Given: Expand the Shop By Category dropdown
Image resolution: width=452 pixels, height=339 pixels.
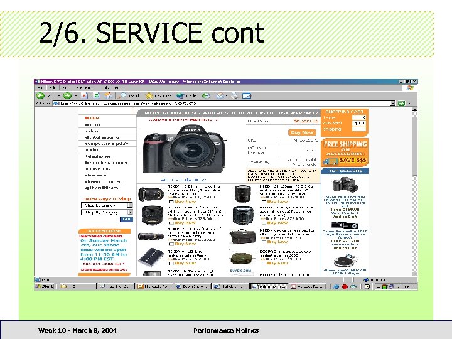Looking at the screenshot, I should (x=130, y=212).
